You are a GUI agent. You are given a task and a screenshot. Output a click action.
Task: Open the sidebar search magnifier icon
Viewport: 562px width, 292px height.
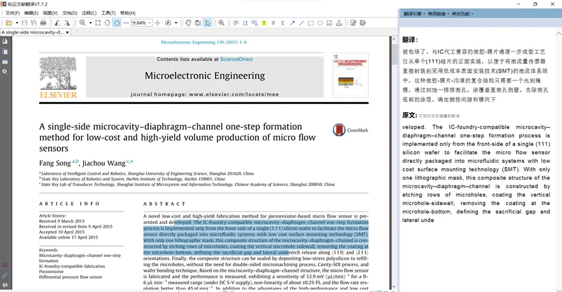[x=5, y=71]
